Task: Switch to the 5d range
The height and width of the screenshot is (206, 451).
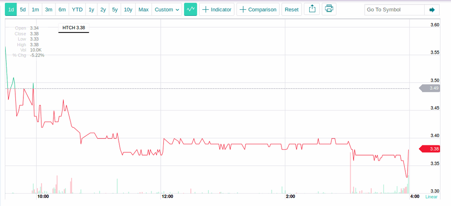Action: point(23,10)
